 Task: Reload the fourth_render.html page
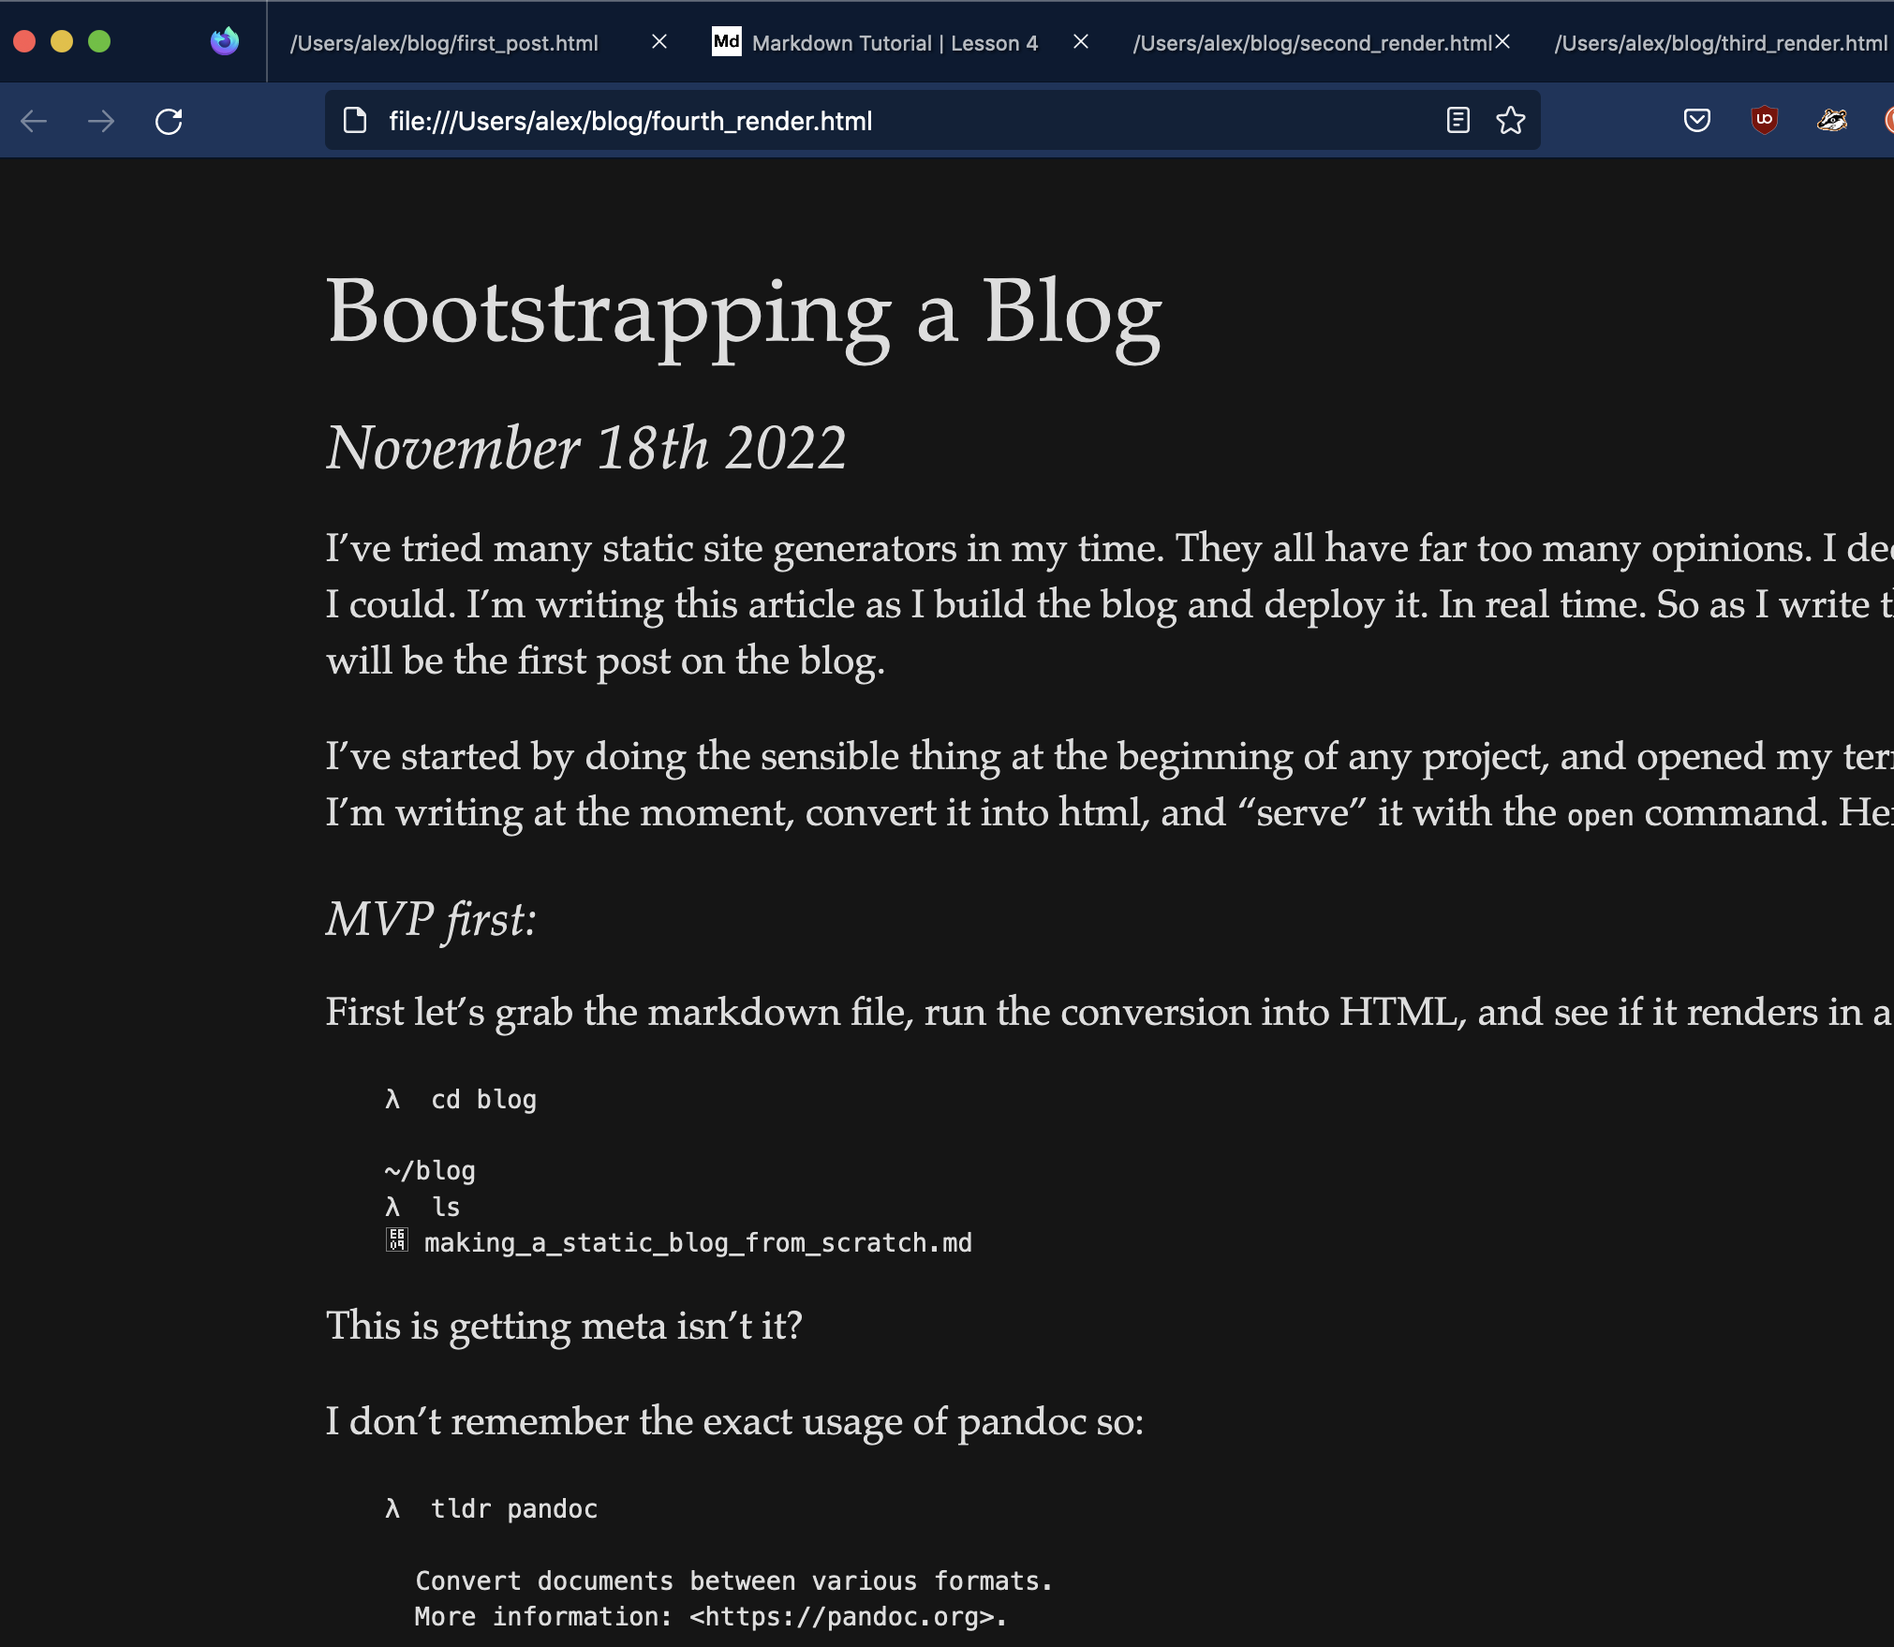tap(170, 120)
